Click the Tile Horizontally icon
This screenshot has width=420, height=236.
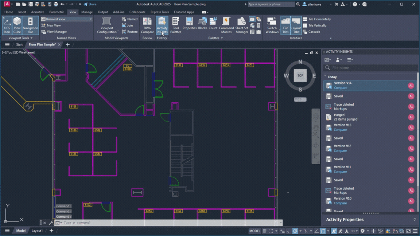tap(305, 19)
